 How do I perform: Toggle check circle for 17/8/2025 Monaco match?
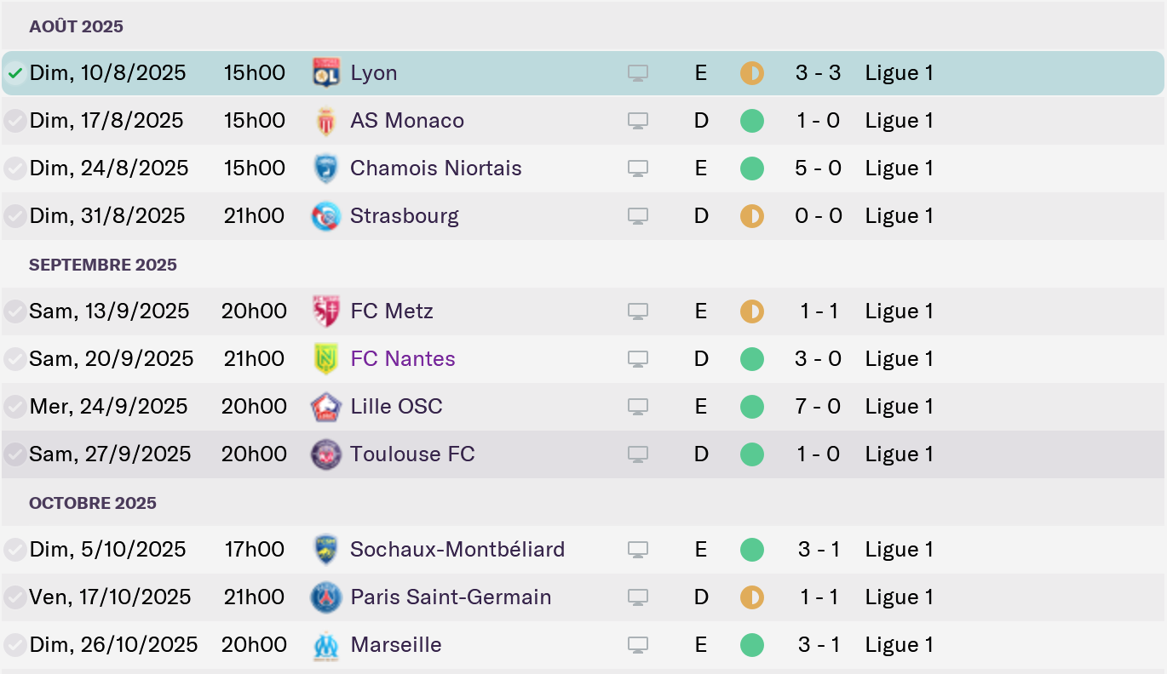(14, 121)
